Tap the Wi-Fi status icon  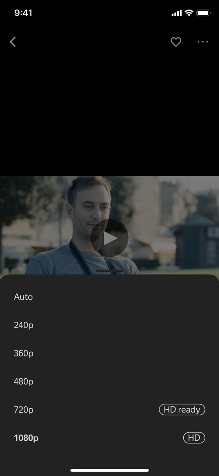pos(188,13)
